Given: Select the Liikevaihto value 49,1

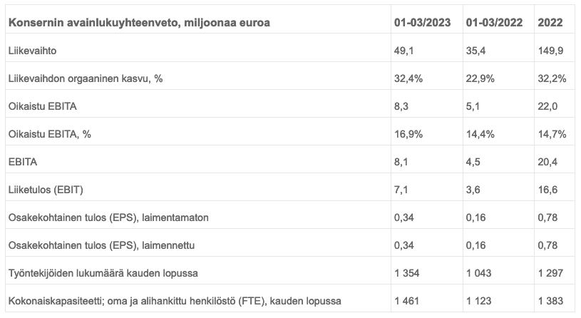Looking at the screenshot, I should tap(403, 51).
